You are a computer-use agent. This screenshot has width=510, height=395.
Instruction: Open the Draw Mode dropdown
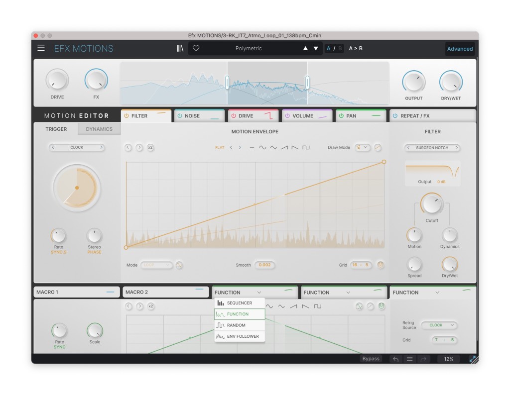pos(362,147)
